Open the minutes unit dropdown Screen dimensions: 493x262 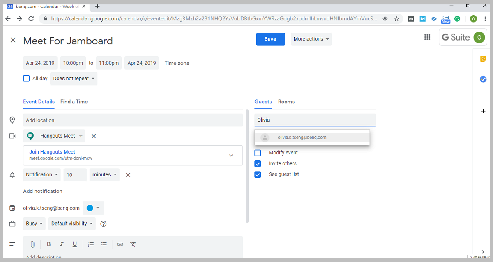(x=104, y=175)
